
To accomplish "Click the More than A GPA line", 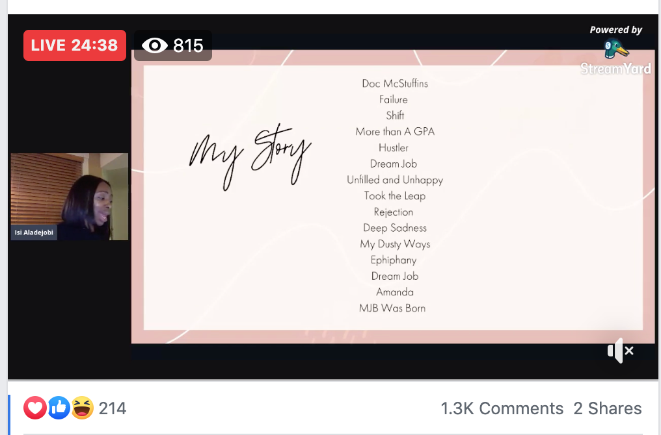I will coord(395,132).
